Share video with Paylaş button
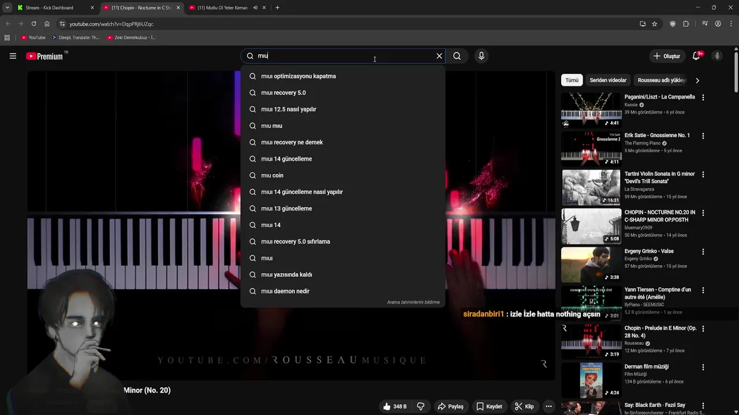 [450, 406]
